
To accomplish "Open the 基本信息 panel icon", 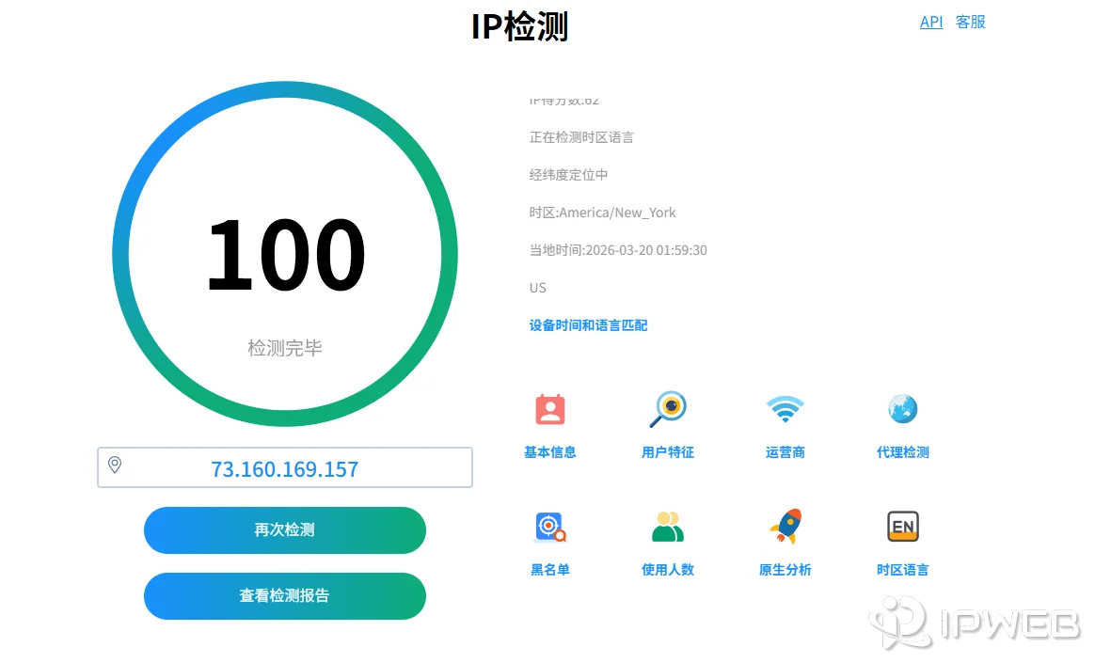I will (x=549, y=410).
